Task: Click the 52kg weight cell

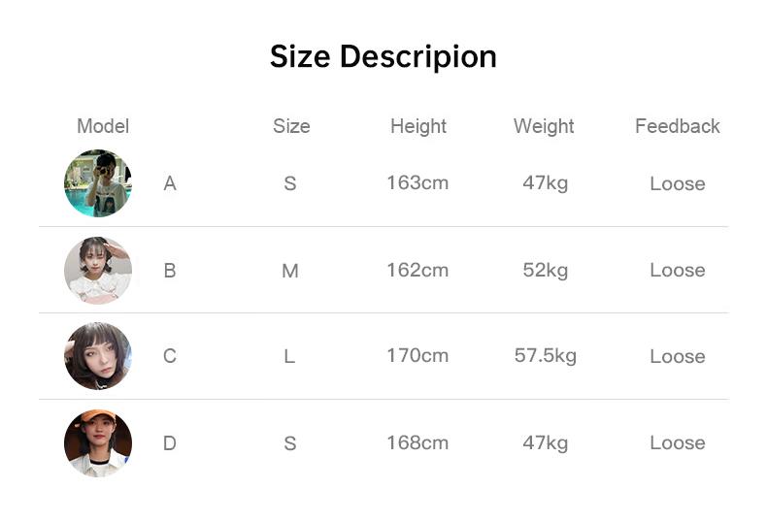Action: (x=546, y=270)
